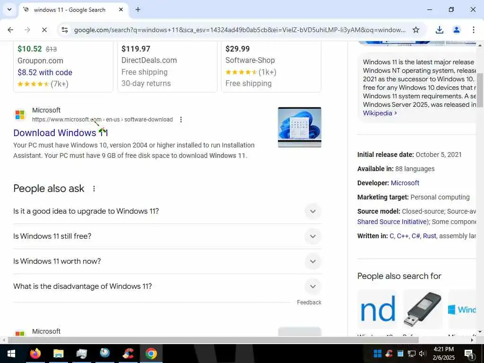Image resolution: width=484 pixels, height=363 pixels.
Task: Click the 'Initial release date' line
Action: [x=409, y=155]
